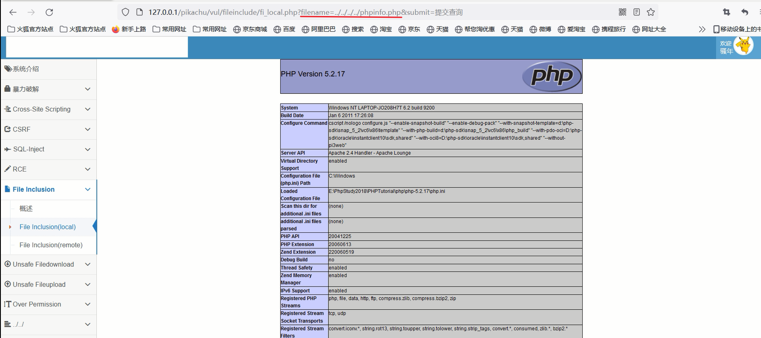
Task: Click the undo arrow icon in toolbar
Action: click(745, 12)
